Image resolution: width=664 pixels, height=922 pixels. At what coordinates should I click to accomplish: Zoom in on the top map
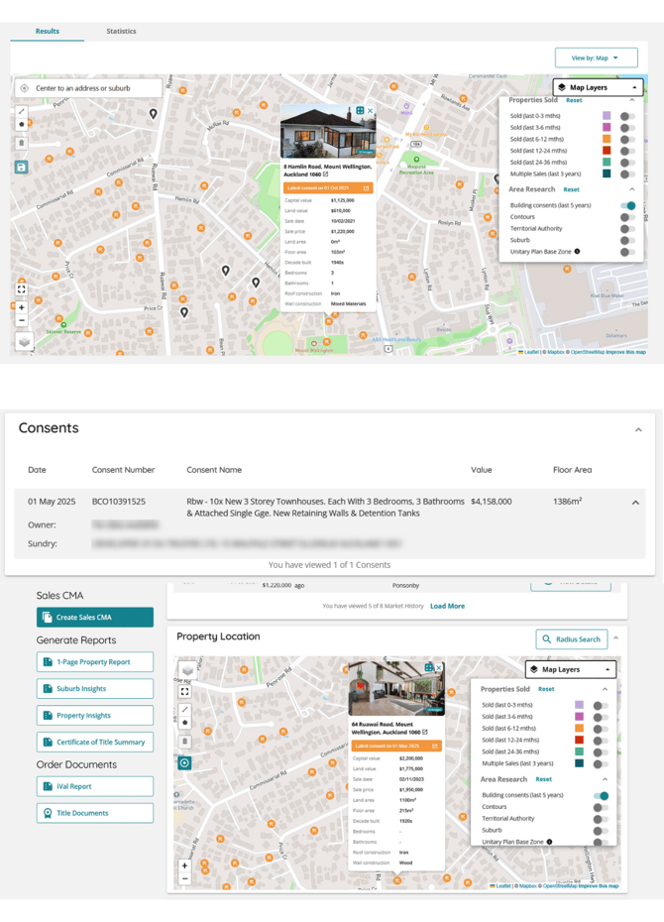coord(21,307)
